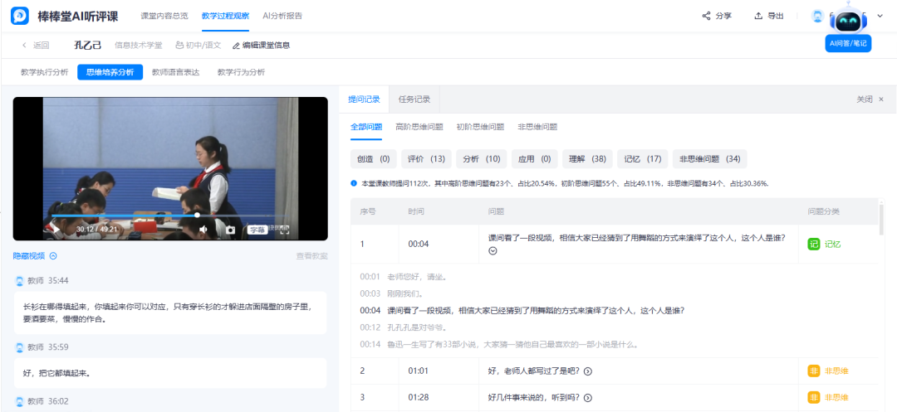Image resolution: width=897 pixels, height=412 pixels.
Task: Toggle 分析 (10) category chip
Action: click(481, 159)
